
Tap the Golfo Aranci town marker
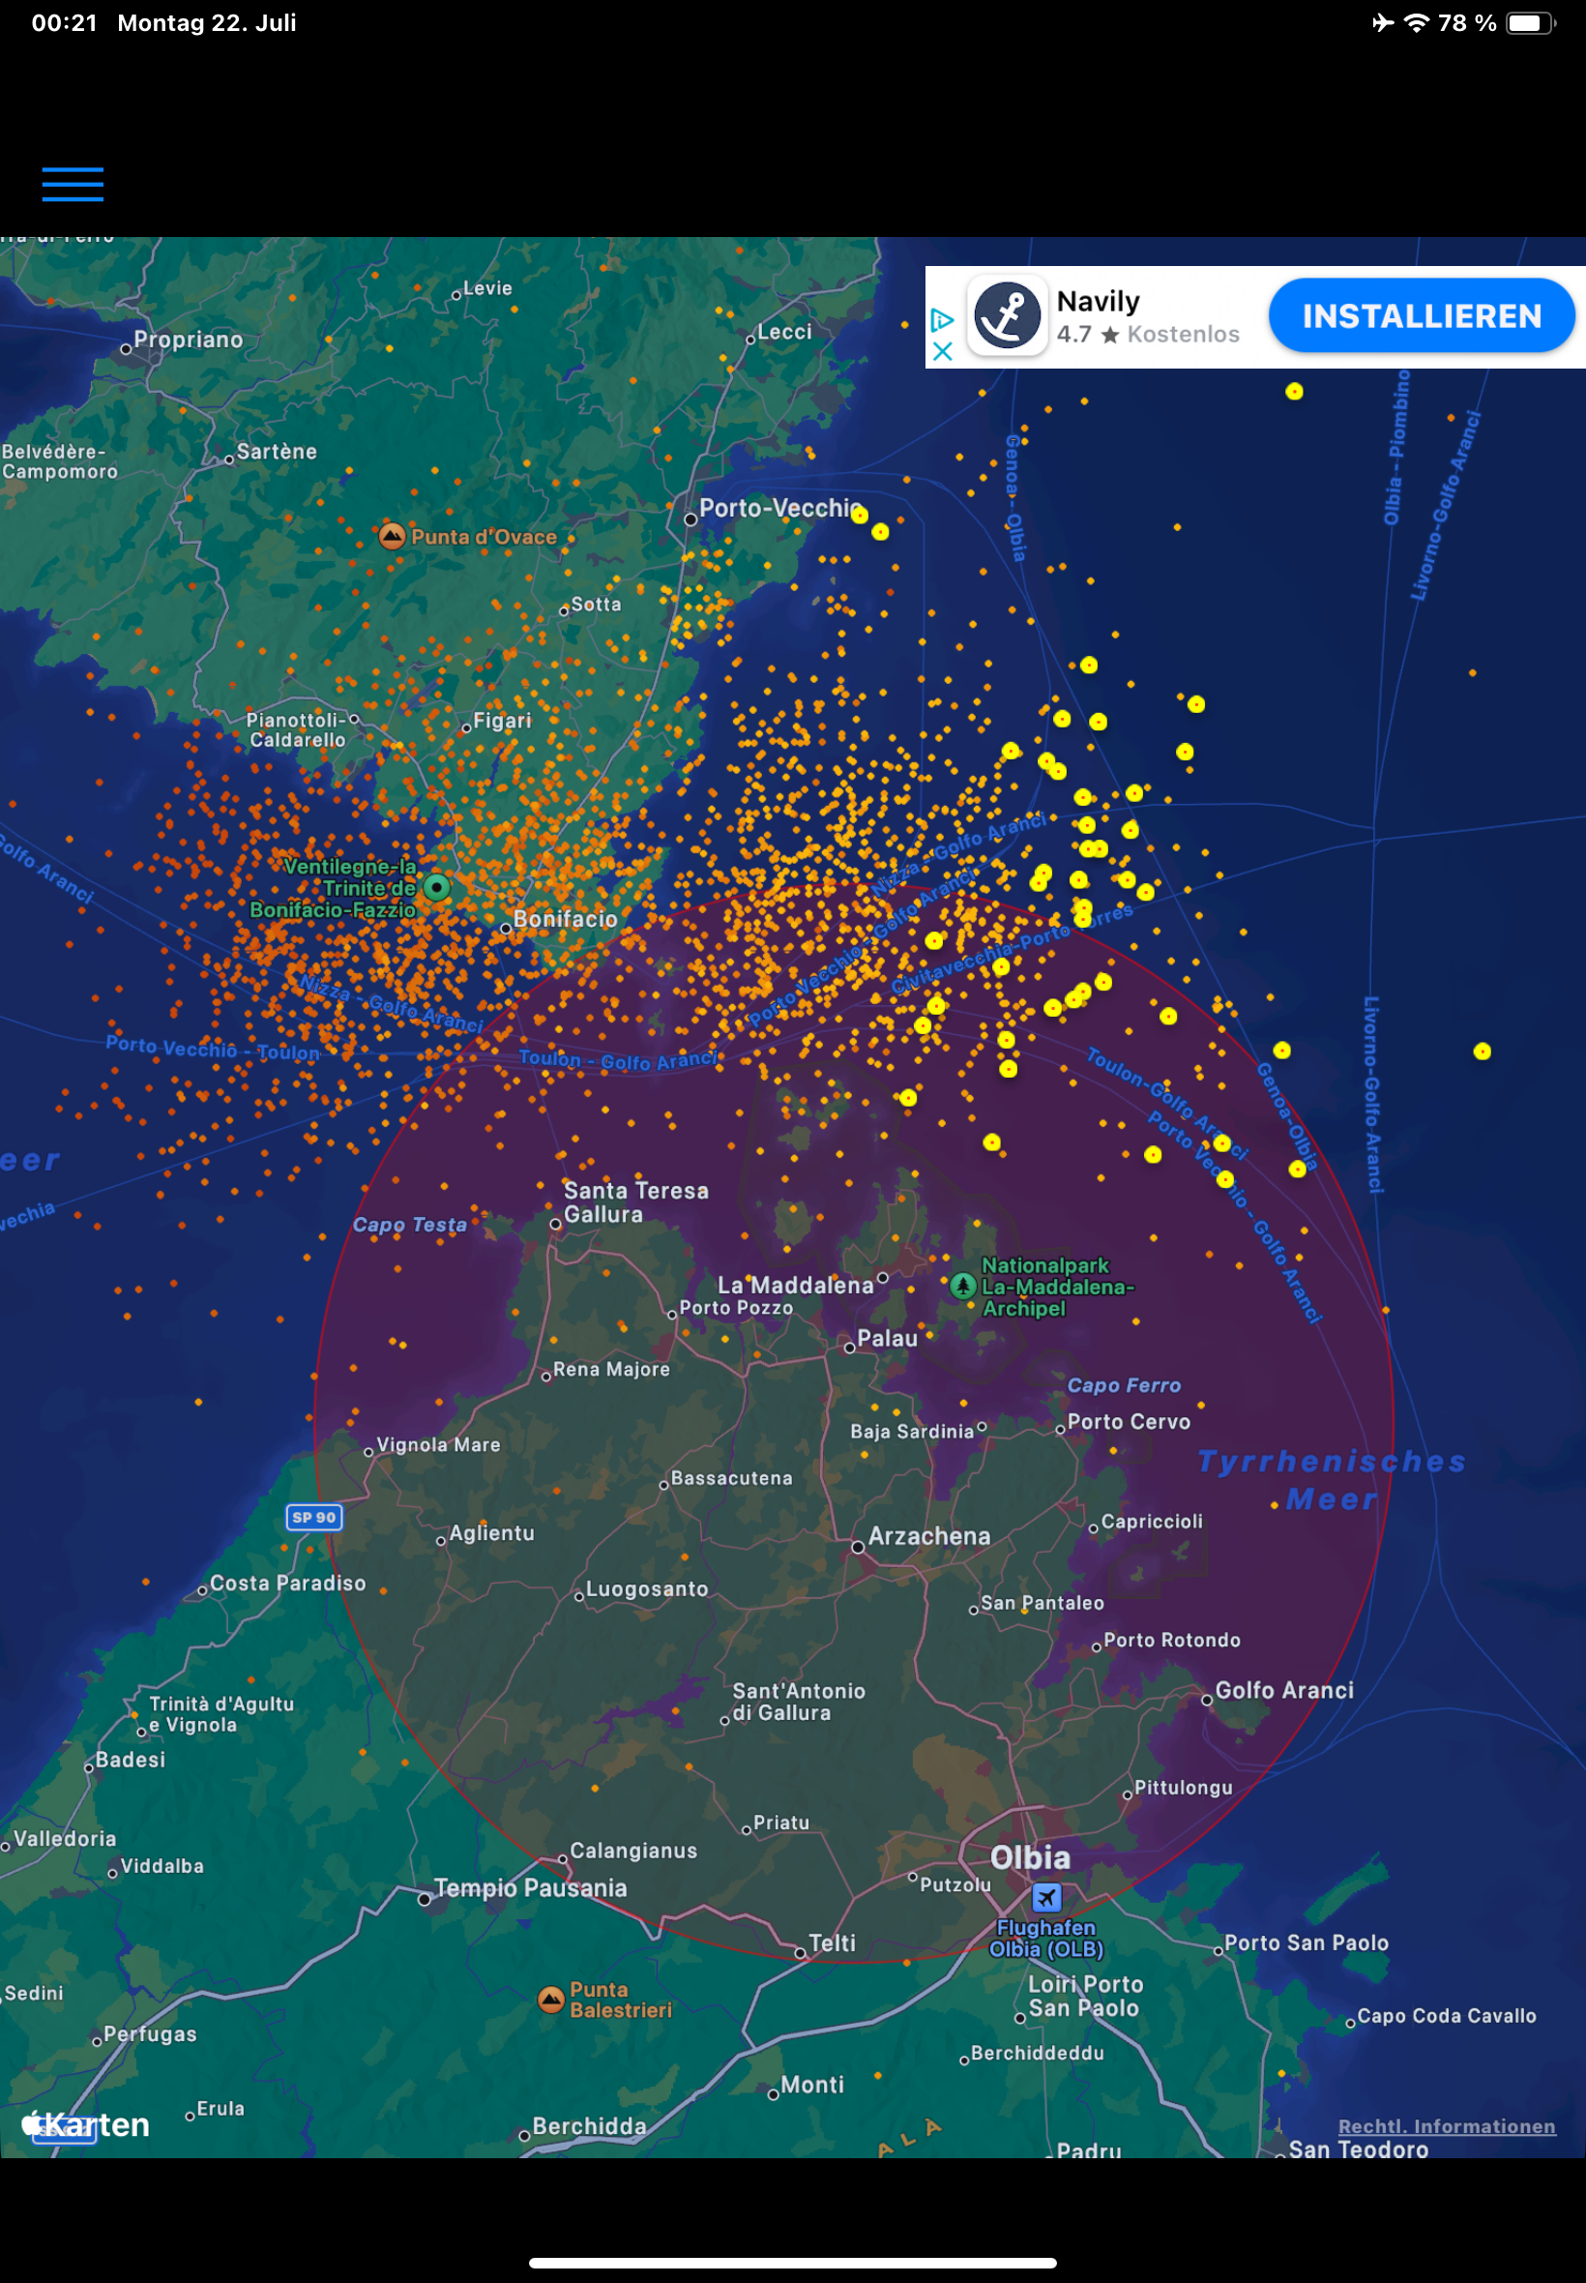(x=1206, y=1700)
